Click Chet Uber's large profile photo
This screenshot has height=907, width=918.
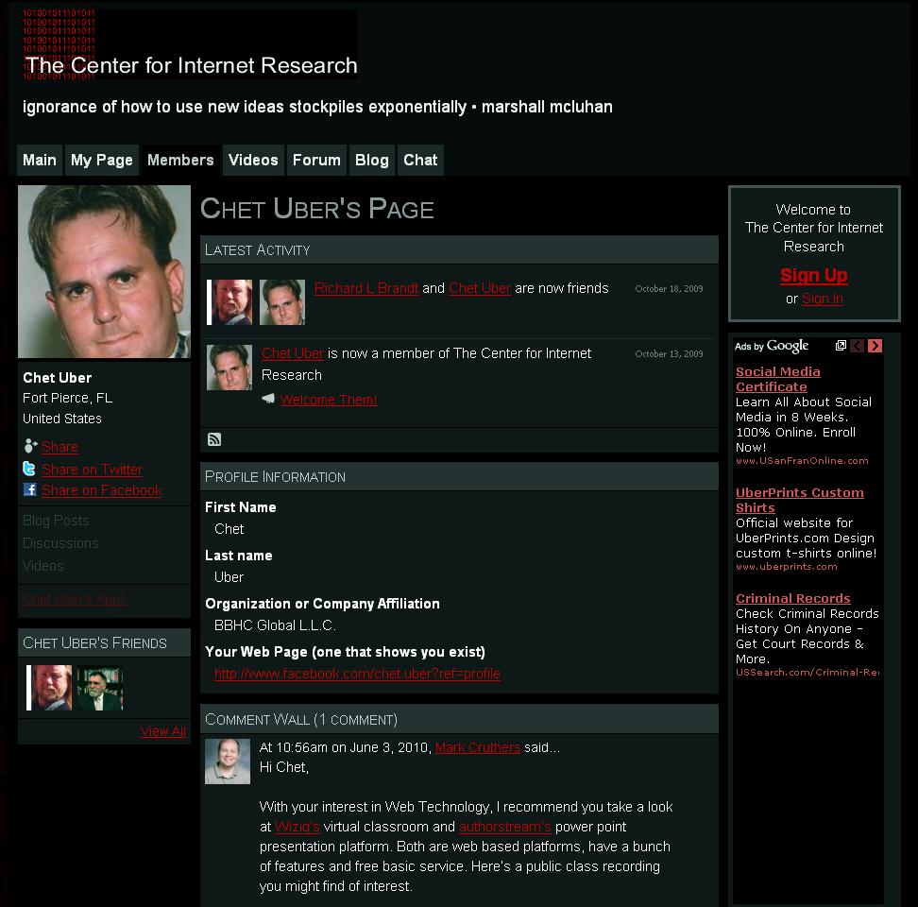[x=104, y=272]
